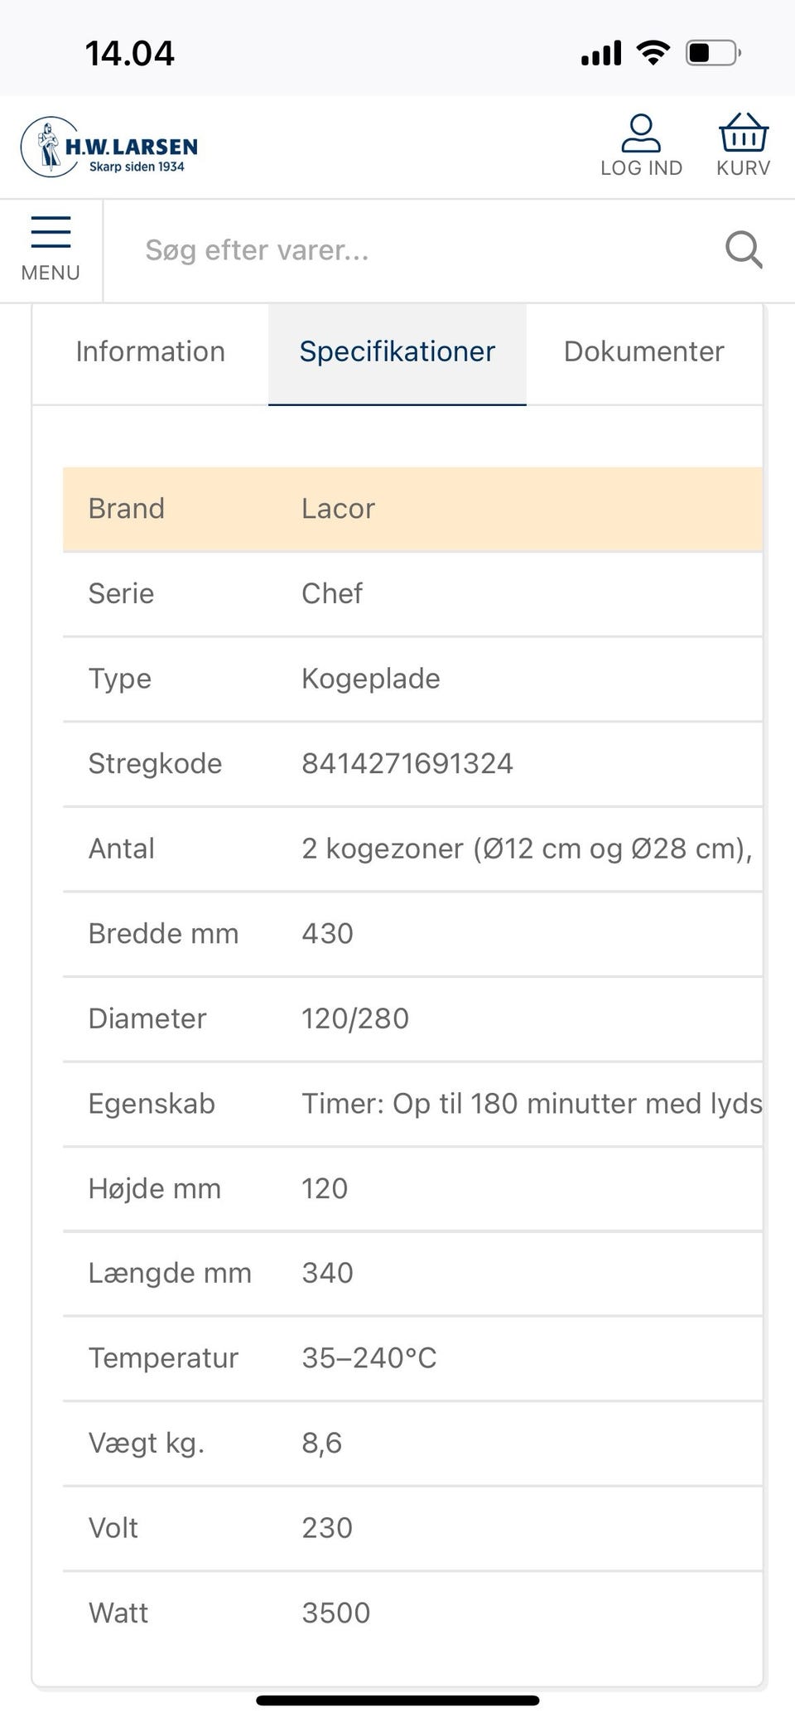Select the Stregkode value 8414271691324
Image resolution: width=795 pixels, height=1722 pixels.
click(407, 763)
